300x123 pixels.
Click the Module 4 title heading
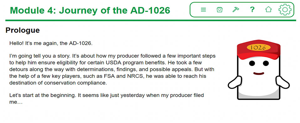(x=90, y=10)
